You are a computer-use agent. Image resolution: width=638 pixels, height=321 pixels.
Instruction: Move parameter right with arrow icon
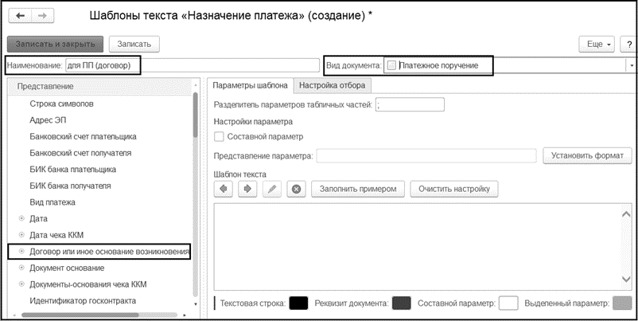pos(247,189)
